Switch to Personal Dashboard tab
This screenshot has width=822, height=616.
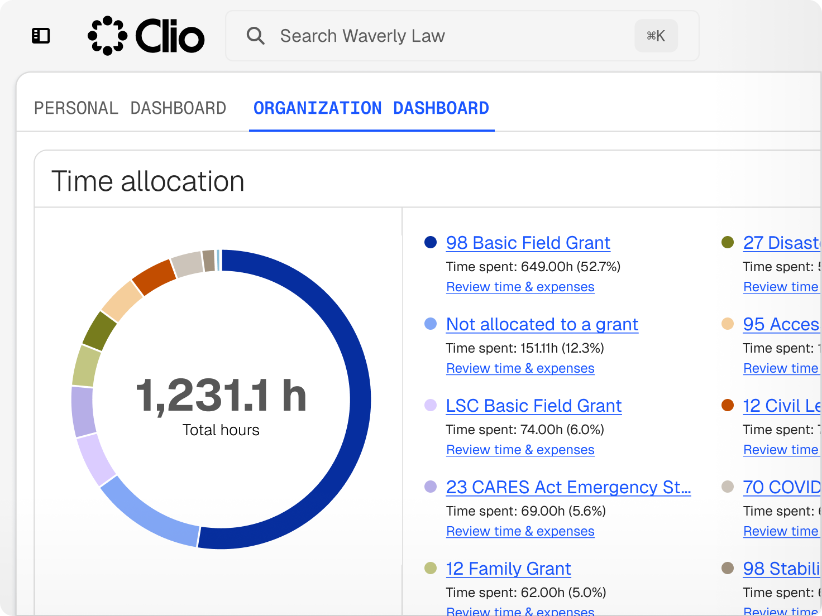pyautogui.click(x=130, y=108)
